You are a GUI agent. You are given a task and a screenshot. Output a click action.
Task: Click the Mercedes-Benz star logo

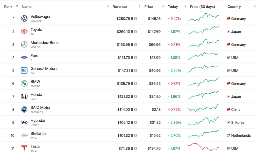(24, 44)
